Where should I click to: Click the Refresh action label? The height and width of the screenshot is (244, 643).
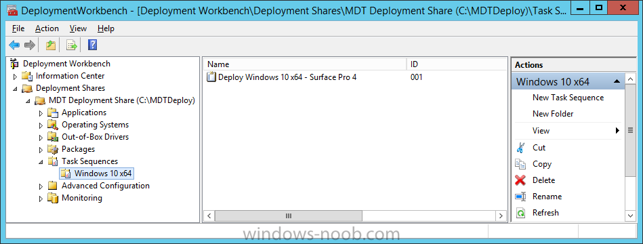tap(545, 213)
